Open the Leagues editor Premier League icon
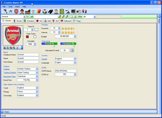The image size is (162, 118). [x=10, y=11]
